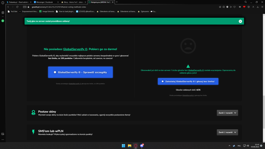Go back to the previous page

pos(8,7)
